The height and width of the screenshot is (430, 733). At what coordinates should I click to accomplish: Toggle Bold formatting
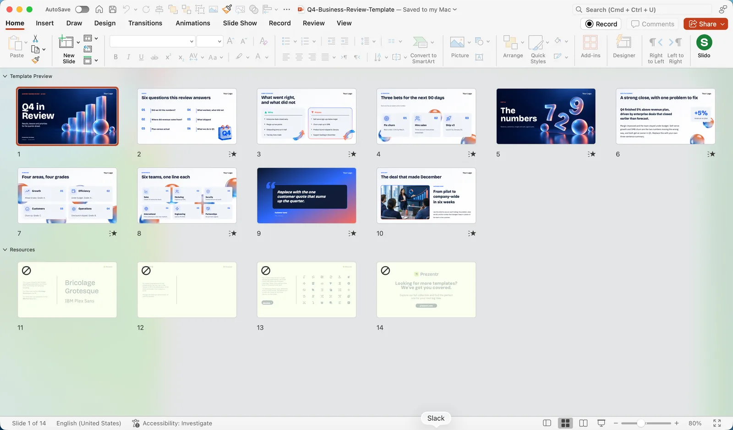tap(115, 57)
